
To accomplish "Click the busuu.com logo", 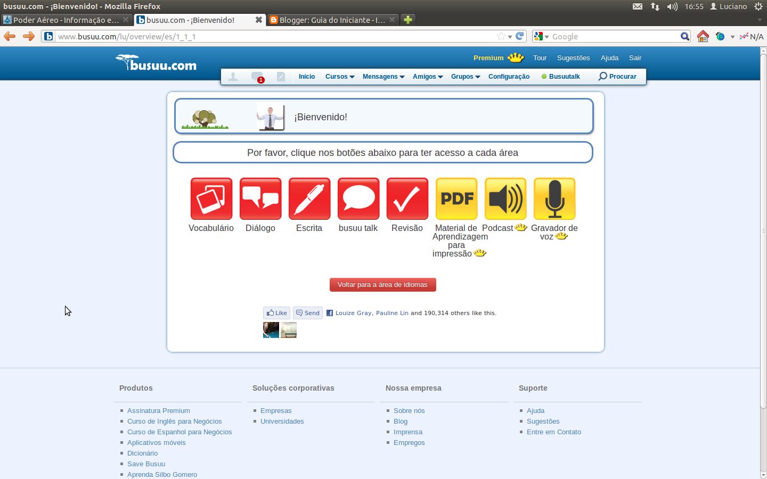I will pos(156,63).
